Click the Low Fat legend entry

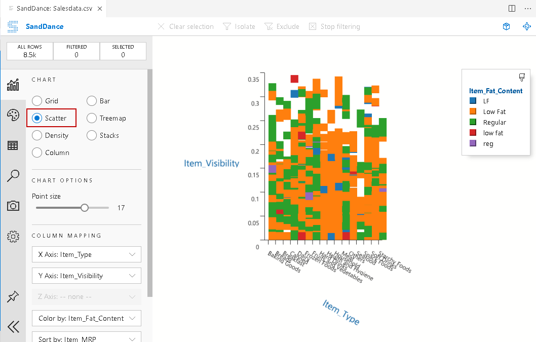coord(494,111)
